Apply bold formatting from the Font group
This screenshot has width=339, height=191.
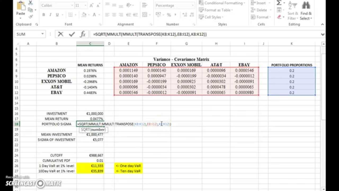pos(43,15)
